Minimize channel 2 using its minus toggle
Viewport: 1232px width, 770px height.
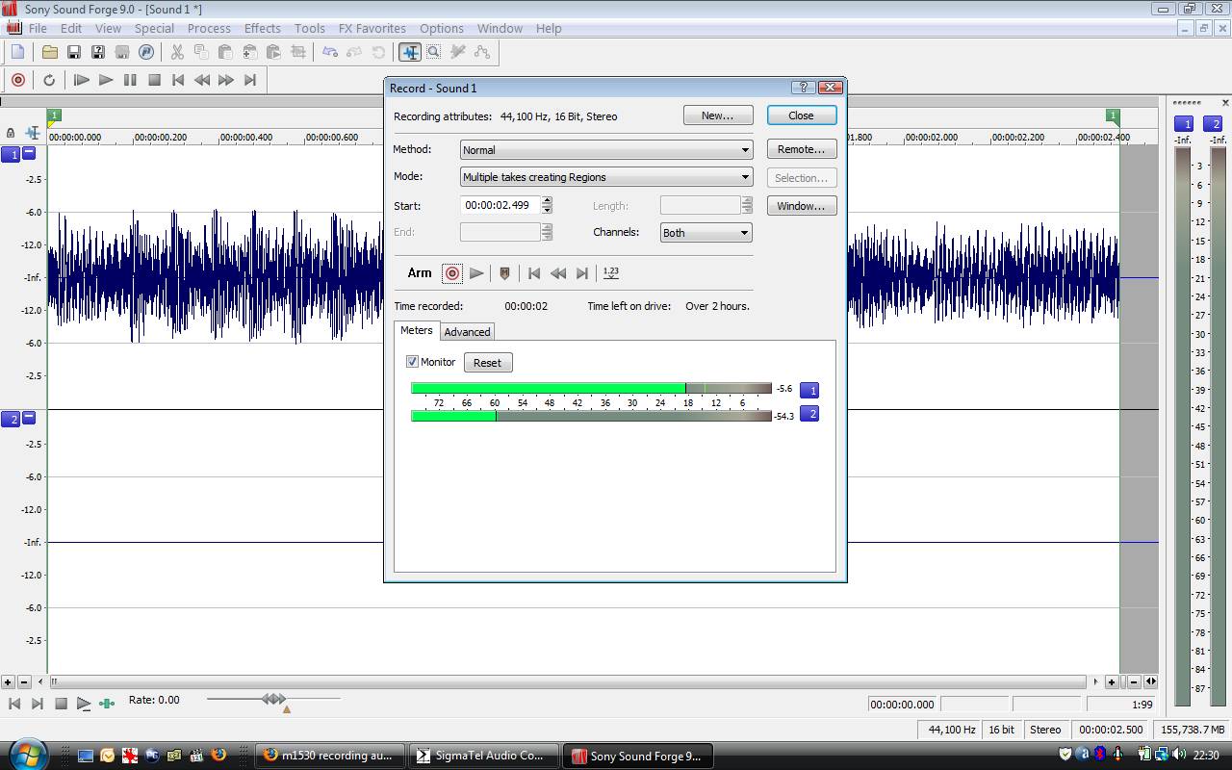pyautogui.click(x=29, y=418)
